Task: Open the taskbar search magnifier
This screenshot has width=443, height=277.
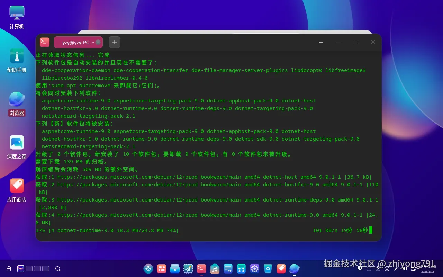Action: point(58,269)
